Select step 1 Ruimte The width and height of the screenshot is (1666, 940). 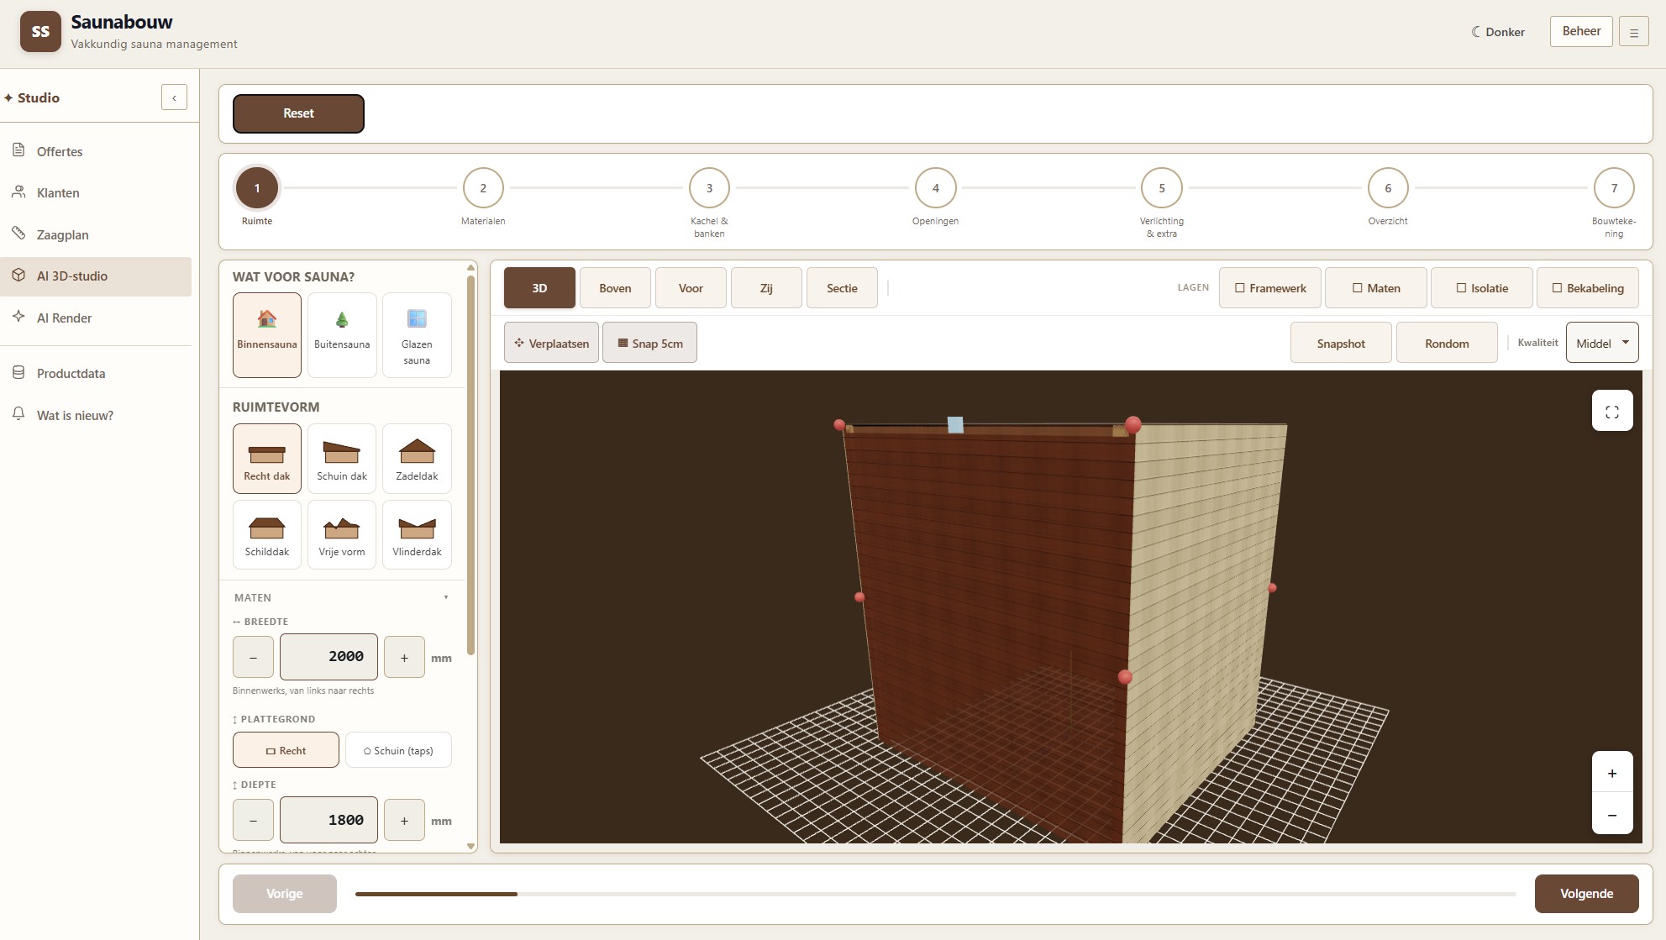257,188
